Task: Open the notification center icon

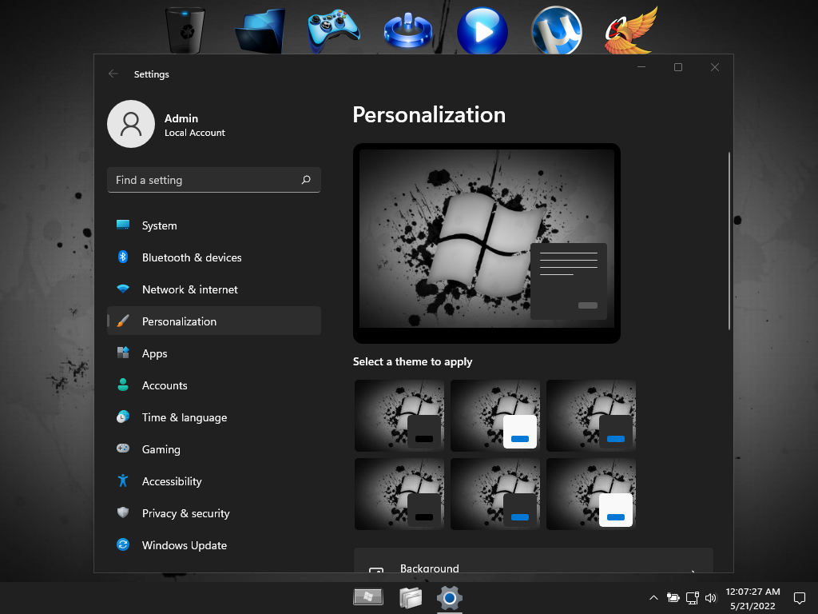Action: tap(799, 598)
